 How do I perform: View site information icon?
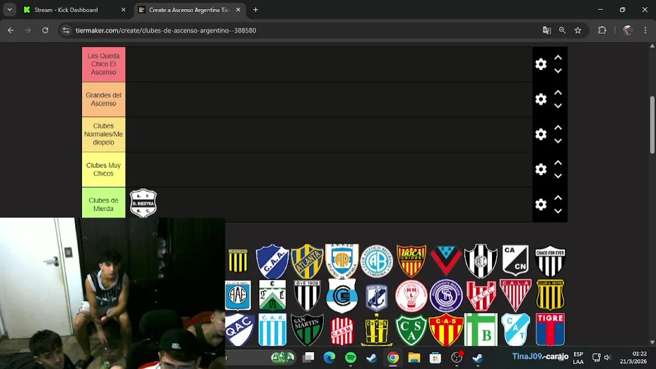tap(66, 30)
